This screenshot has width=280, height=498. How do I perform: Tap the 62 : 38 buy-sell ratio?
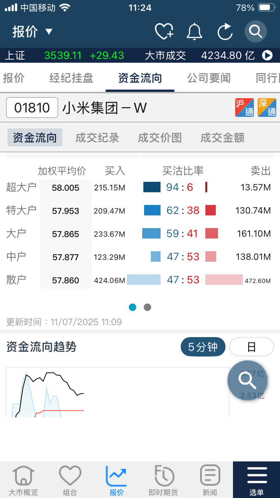183,210
